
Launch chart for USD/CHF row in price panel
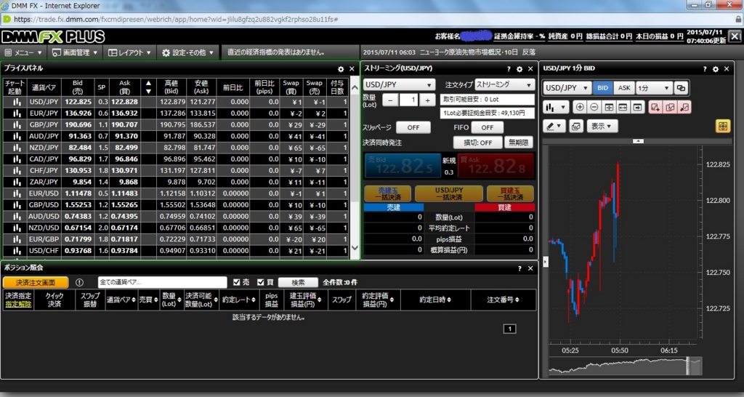tap(17, 250)
